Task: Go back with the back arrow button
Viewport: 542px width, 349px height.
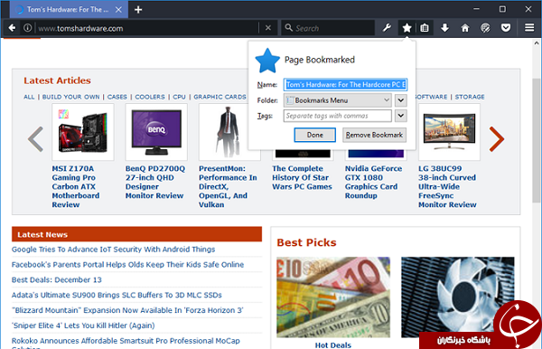Action: [x=12, y=28]
